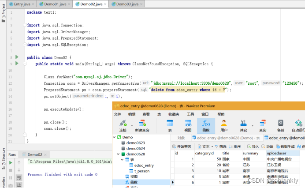The width and height of the screenshot is (305, 188).
Task: Open Navicat 文件 menu
Action: click(x=118, y=114)
